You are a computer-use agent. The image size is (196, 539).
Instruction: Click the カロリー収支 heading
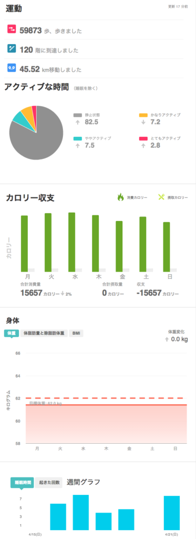click(30, 198)
